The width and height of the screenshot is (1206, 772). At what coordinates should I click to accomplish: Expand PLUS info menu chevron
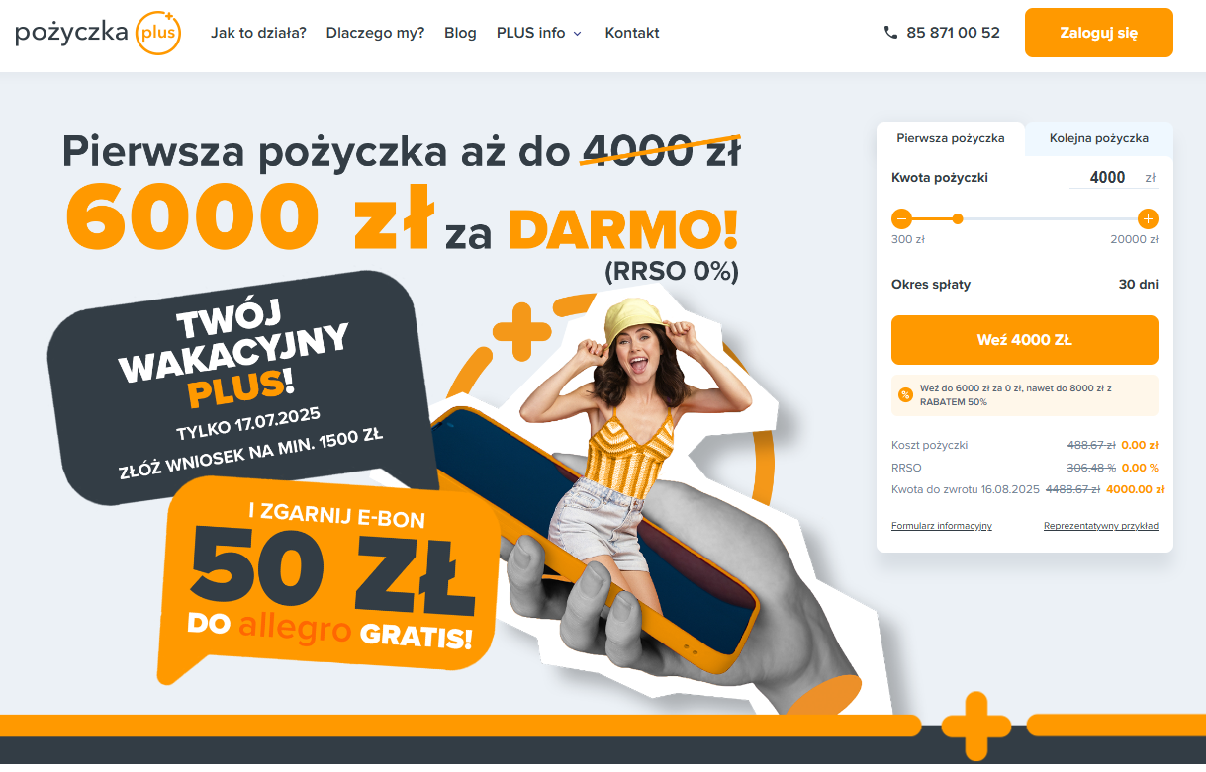578,34
